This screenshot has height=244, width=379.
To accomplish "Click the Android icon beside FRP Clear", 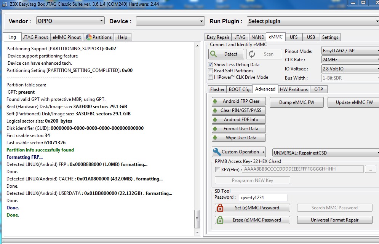I will click(x=215, y=101).
